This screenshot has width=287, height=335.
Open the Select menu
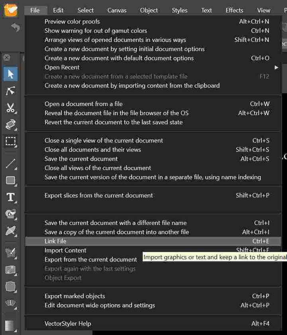click(x=86, y=10)
